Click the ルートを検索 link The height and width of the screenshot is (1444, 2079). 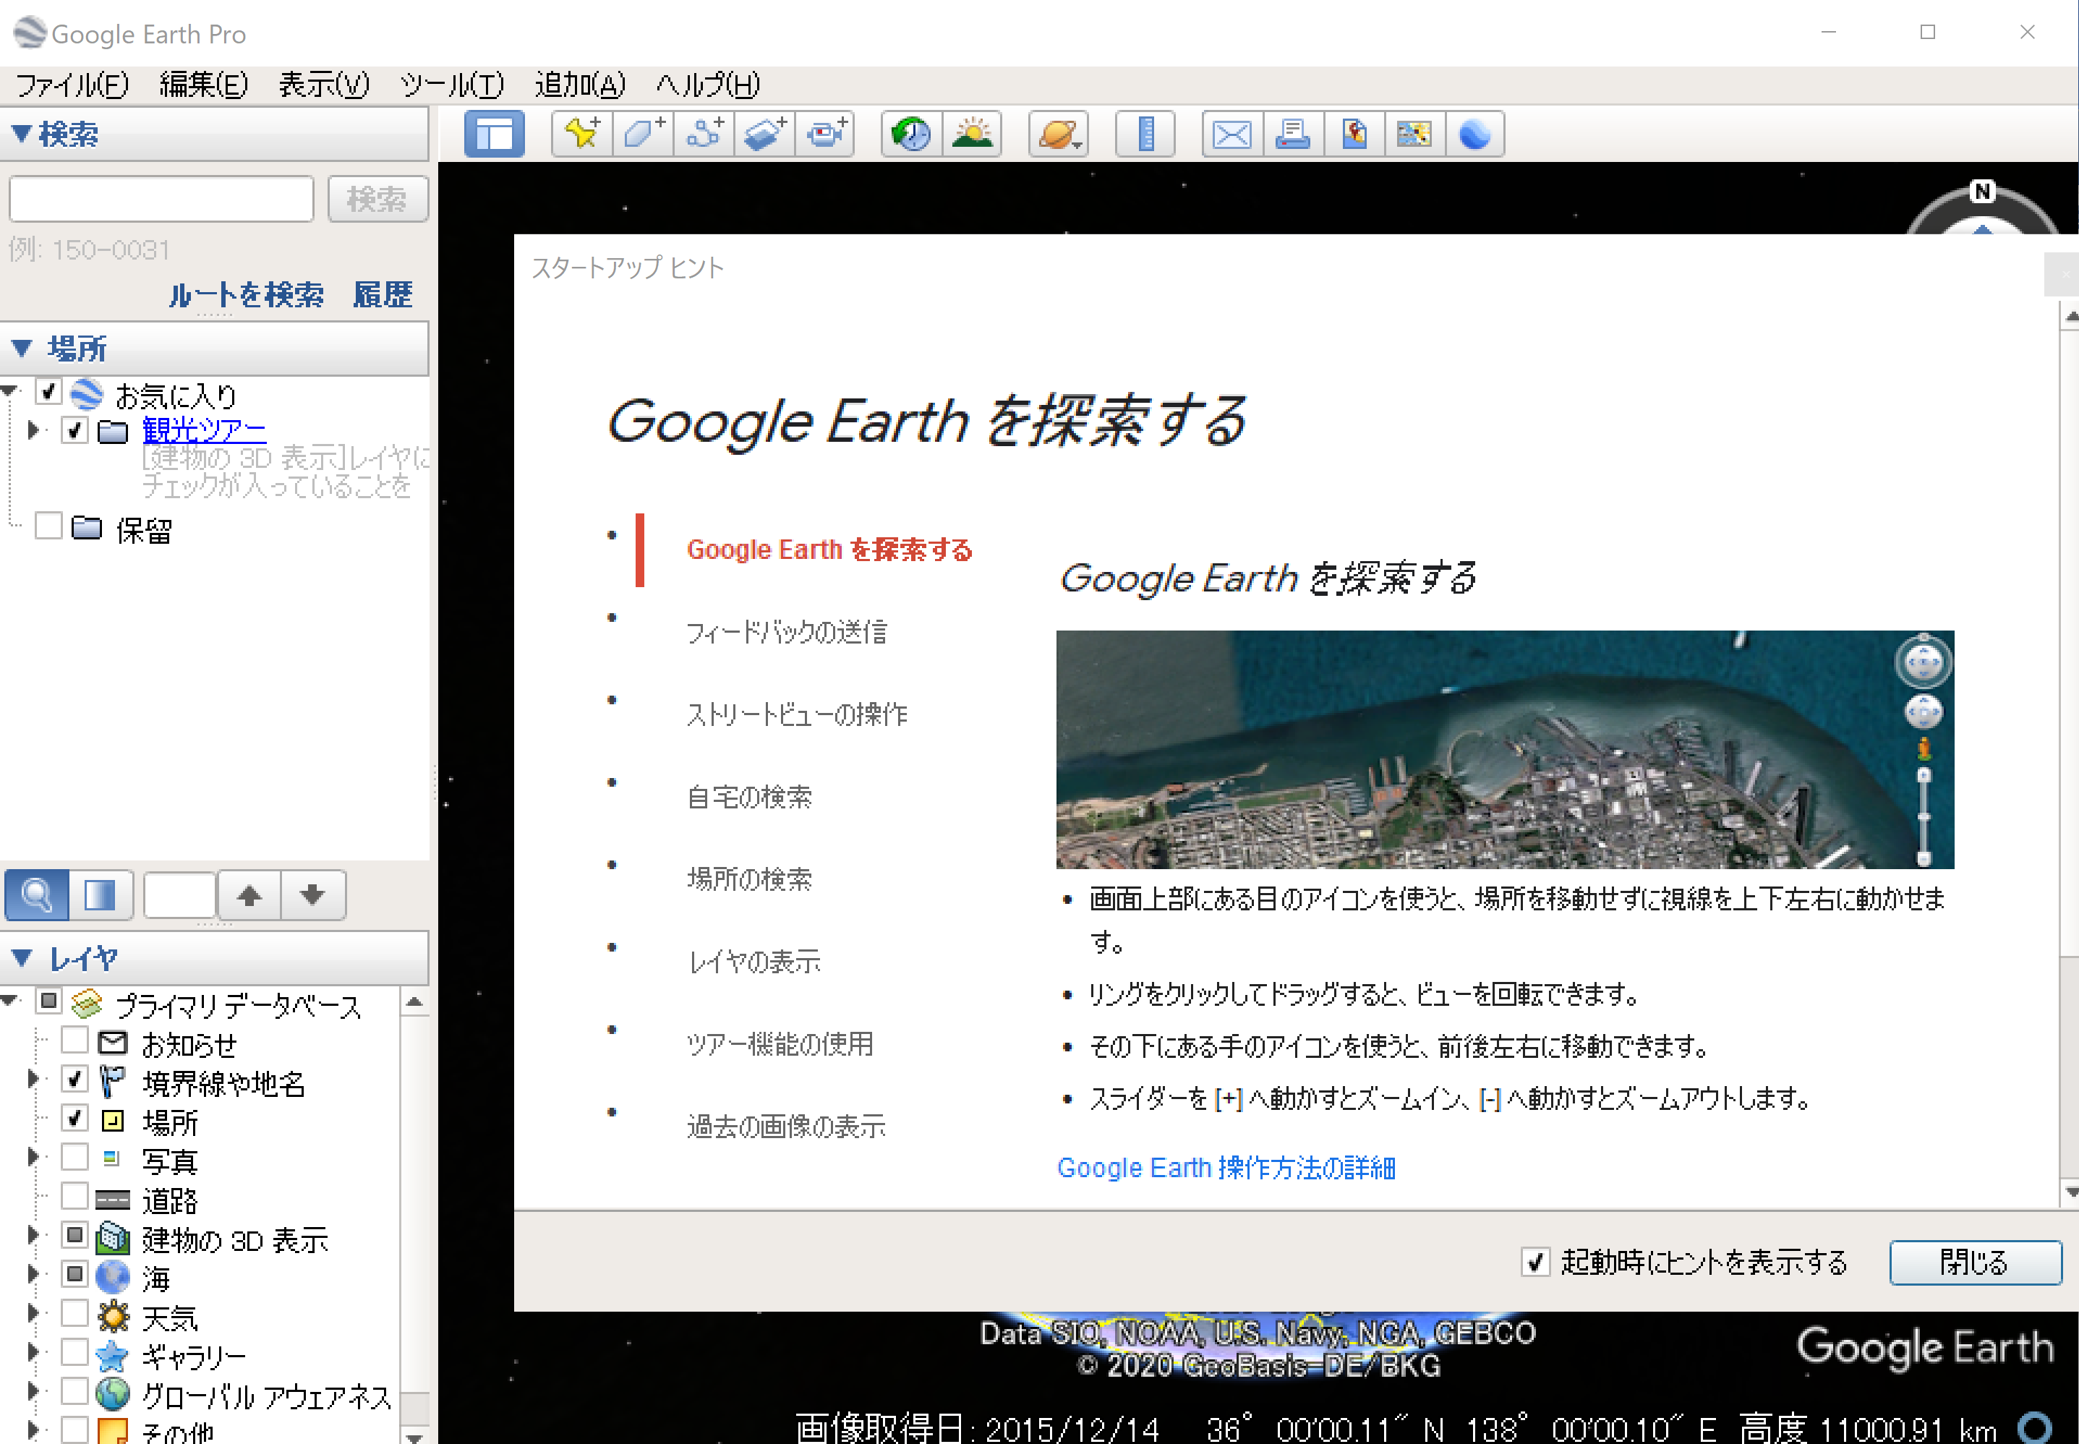(245, 295)
